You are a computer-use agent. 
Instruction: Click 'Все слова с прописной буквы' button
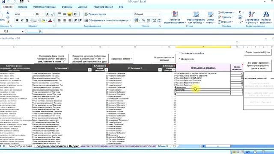click(x=258, y=65)
